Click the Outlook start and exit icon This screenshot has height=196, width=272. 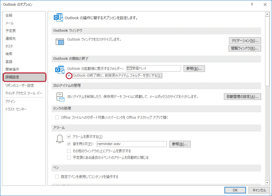(60, 70)
